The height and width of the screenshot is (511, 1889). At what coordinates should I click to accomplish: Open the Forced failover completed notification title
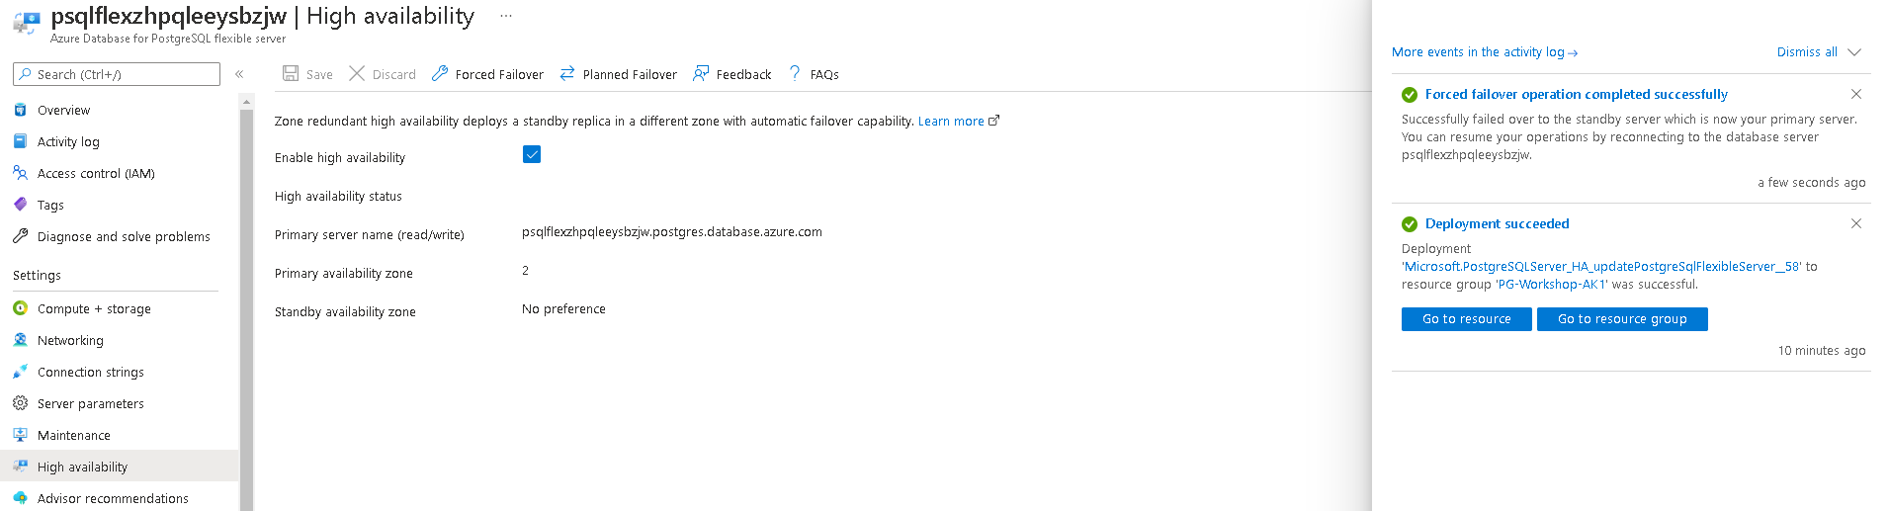(x=1577, y=94)
